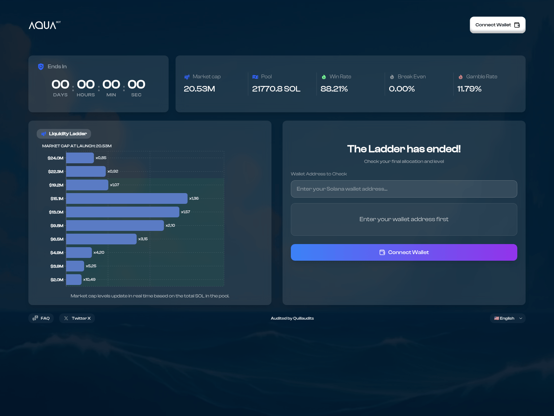Click the Break Even icon
The height and width of the screenshot is (416, 554).
click(392, 77)
